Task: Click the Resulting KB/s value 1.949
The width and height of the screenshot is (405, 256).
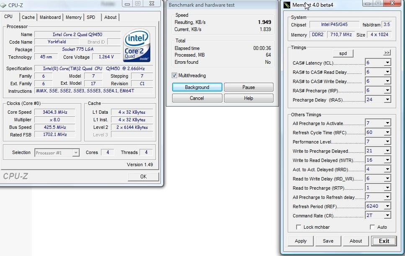Action: tap(265, 22)
